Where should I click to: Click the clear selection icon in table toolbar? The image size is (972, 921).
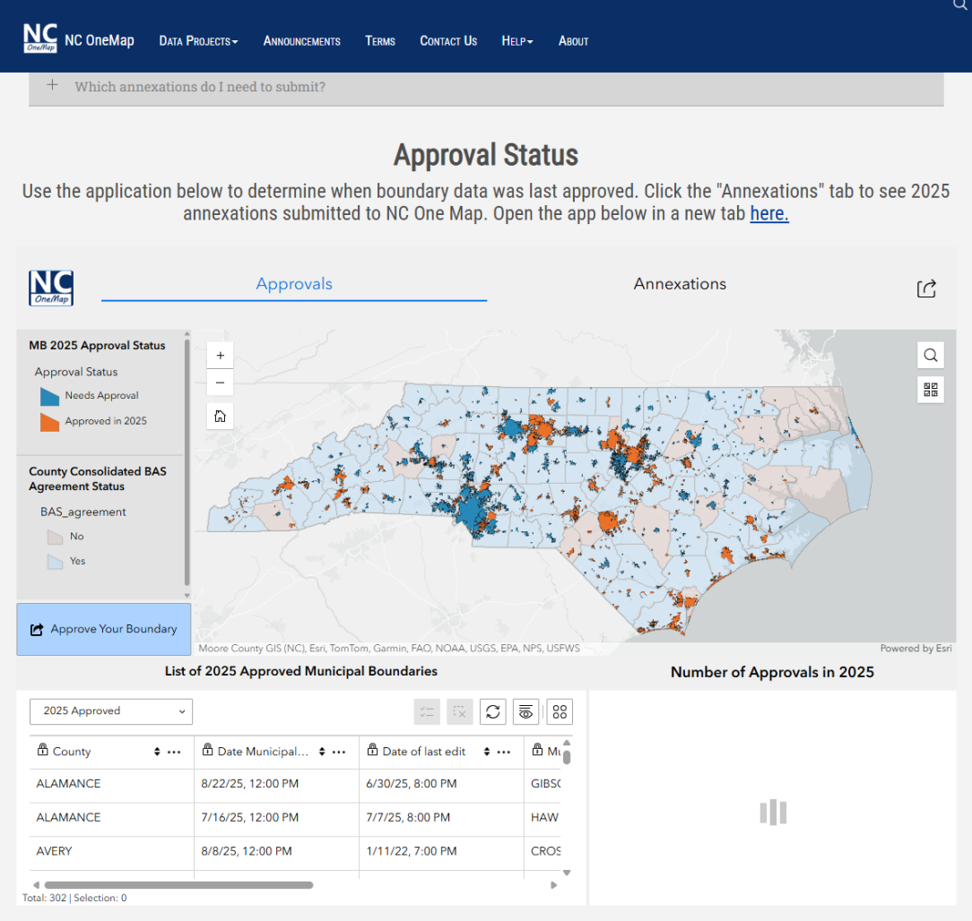(x=459, y=711)
